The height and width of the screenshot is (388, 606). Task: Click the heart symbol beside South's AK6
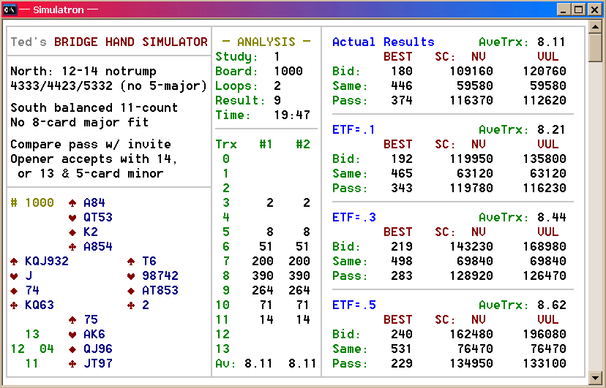(x=72, y=335)
